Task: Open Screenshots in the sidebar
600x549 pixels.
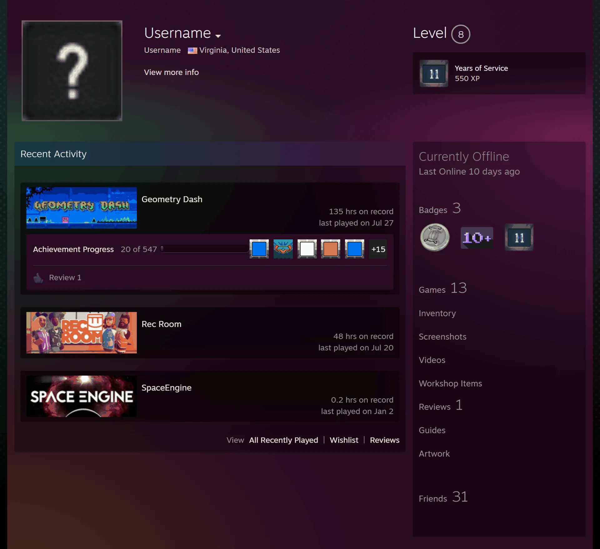Action: (442, 337)
